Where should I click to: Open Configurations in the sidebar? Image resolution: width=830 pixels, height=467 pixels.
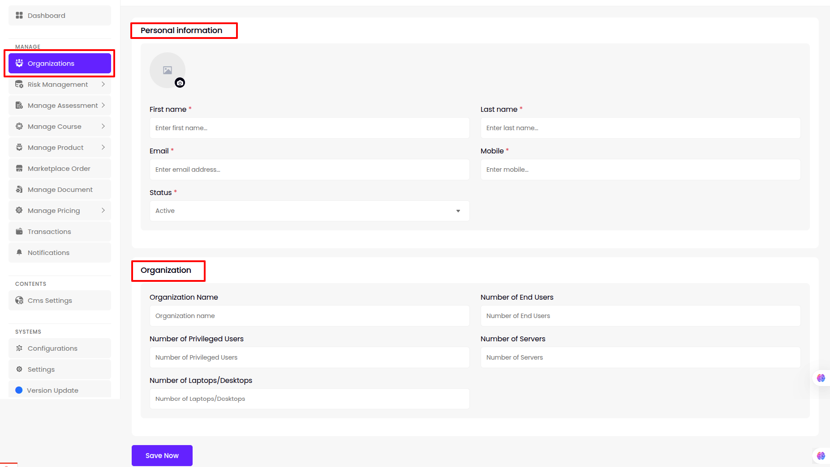point(52,348)
